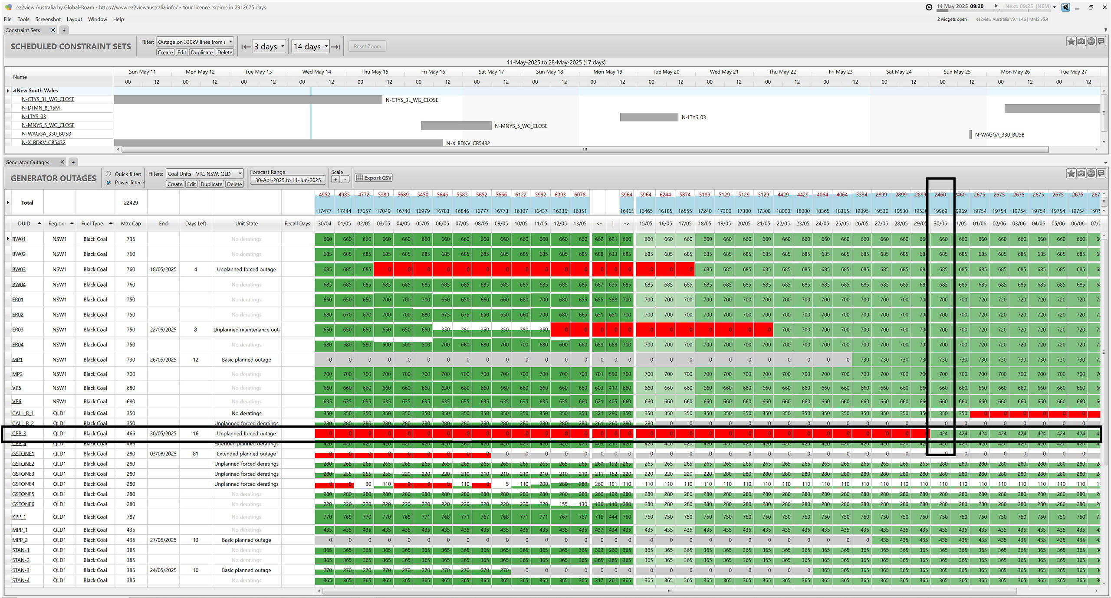Open the N-WAGGA_330_BUSB constraint link
Viewport: 1111px width, 598px height.
[x=46, y=134]
